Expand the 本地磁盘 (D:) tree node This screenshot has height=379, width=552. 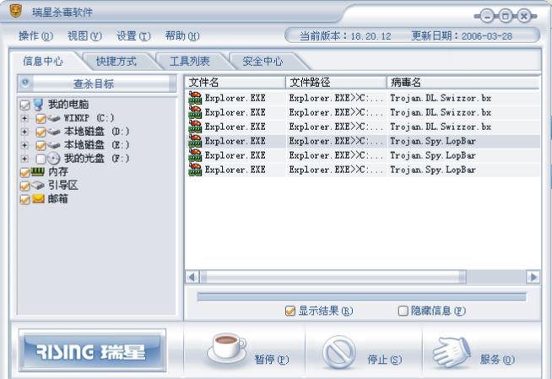[x=24, y=132]
